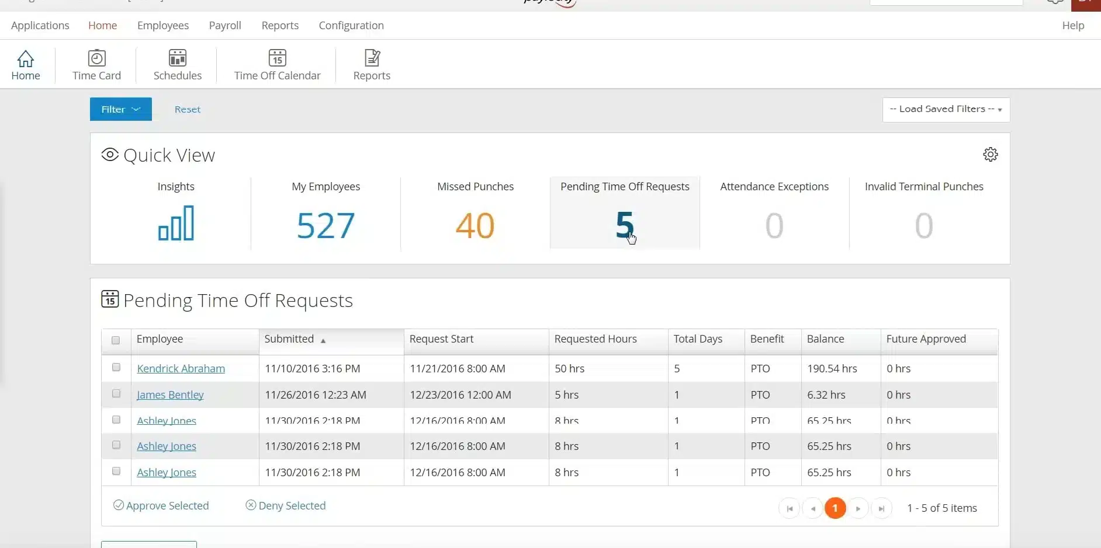This screenshot has height=548, width=1101.
Task: Go to next page of results
Action: coord(858,508)
